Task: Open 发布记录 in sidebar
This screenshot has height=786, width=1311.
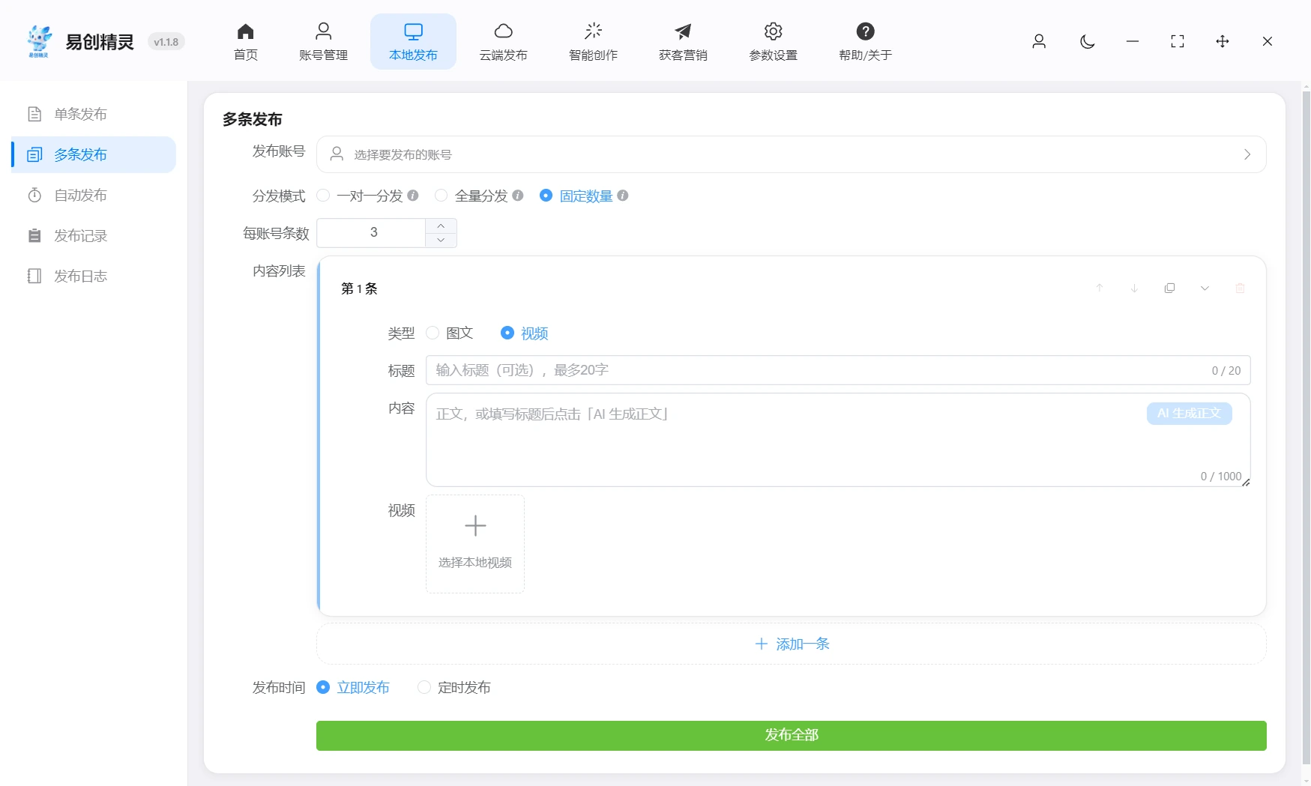Action: pos(94,235)
